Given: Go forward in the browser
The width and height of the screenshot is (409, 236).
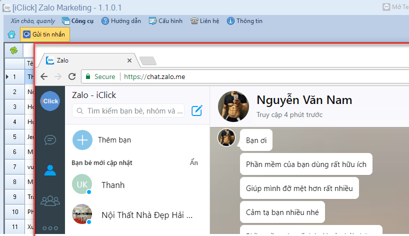Looking at the screenshot, I should coord(58,76).
